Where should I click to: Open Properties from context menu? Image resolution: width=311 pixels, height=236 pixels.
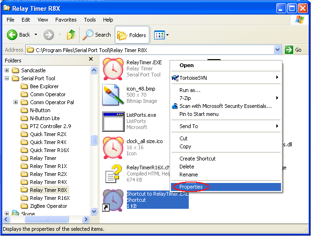pos(226,187)
